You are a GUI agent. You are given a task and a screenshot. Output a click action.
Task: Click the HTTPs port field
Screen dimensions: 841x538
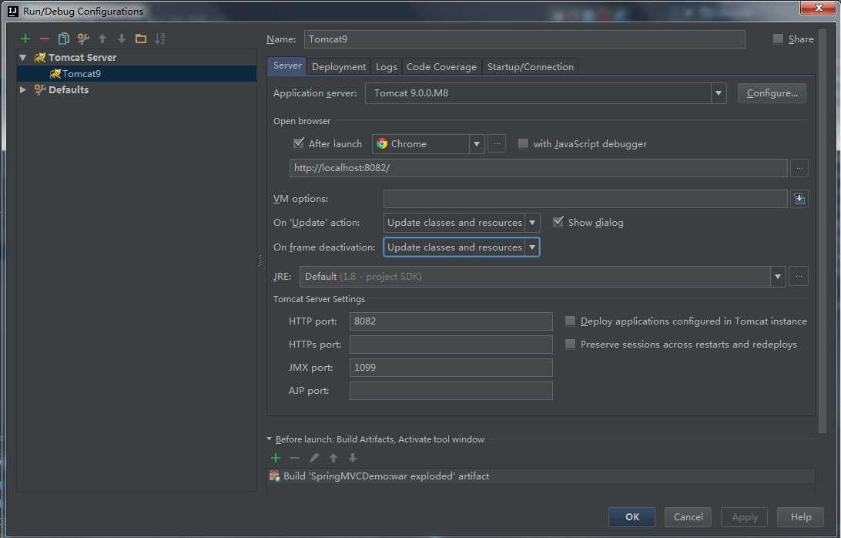point(451,345)
